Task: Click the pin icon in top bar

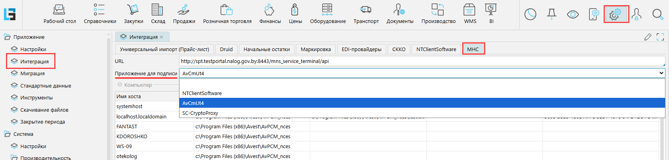Action: click(x=551, y=14)
